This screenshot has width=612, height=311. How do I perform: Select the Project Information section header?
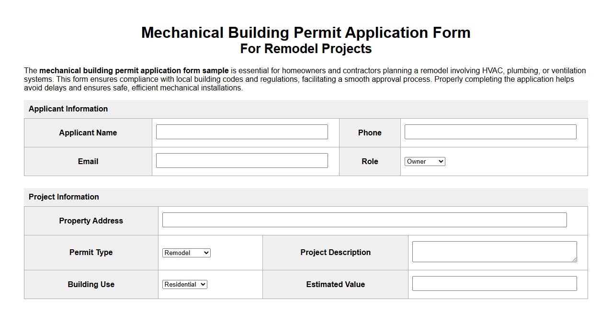click(64, 197)
